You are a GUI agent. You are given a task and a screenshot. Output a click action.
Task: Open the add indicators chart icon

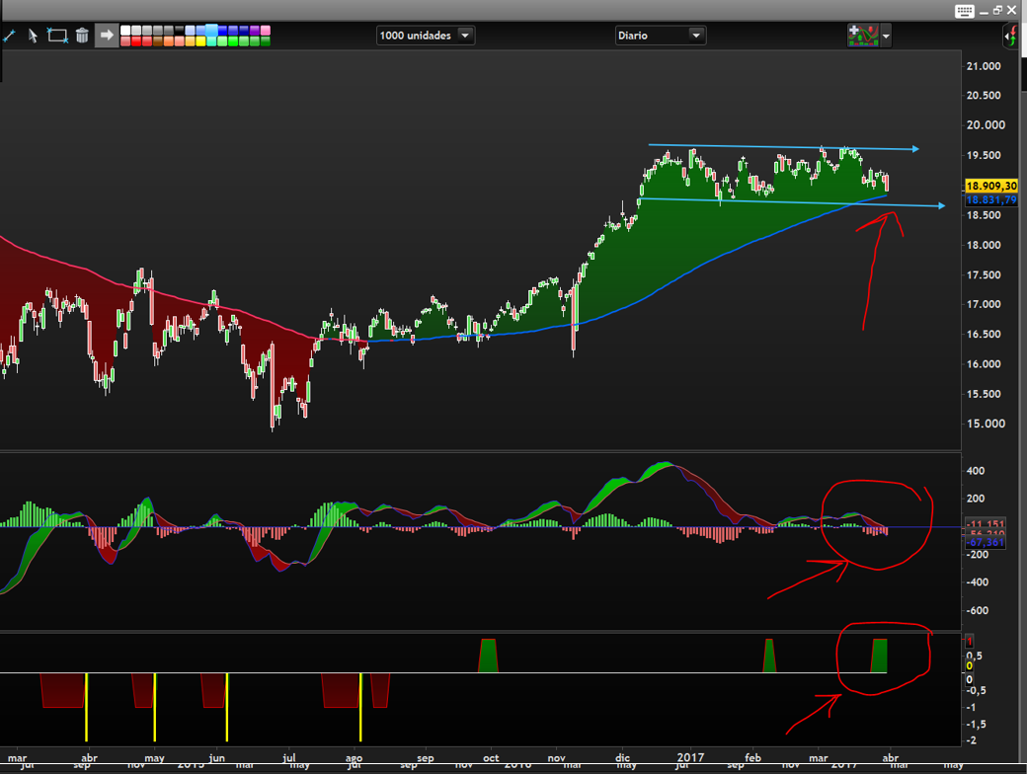(x=863, y=36)
